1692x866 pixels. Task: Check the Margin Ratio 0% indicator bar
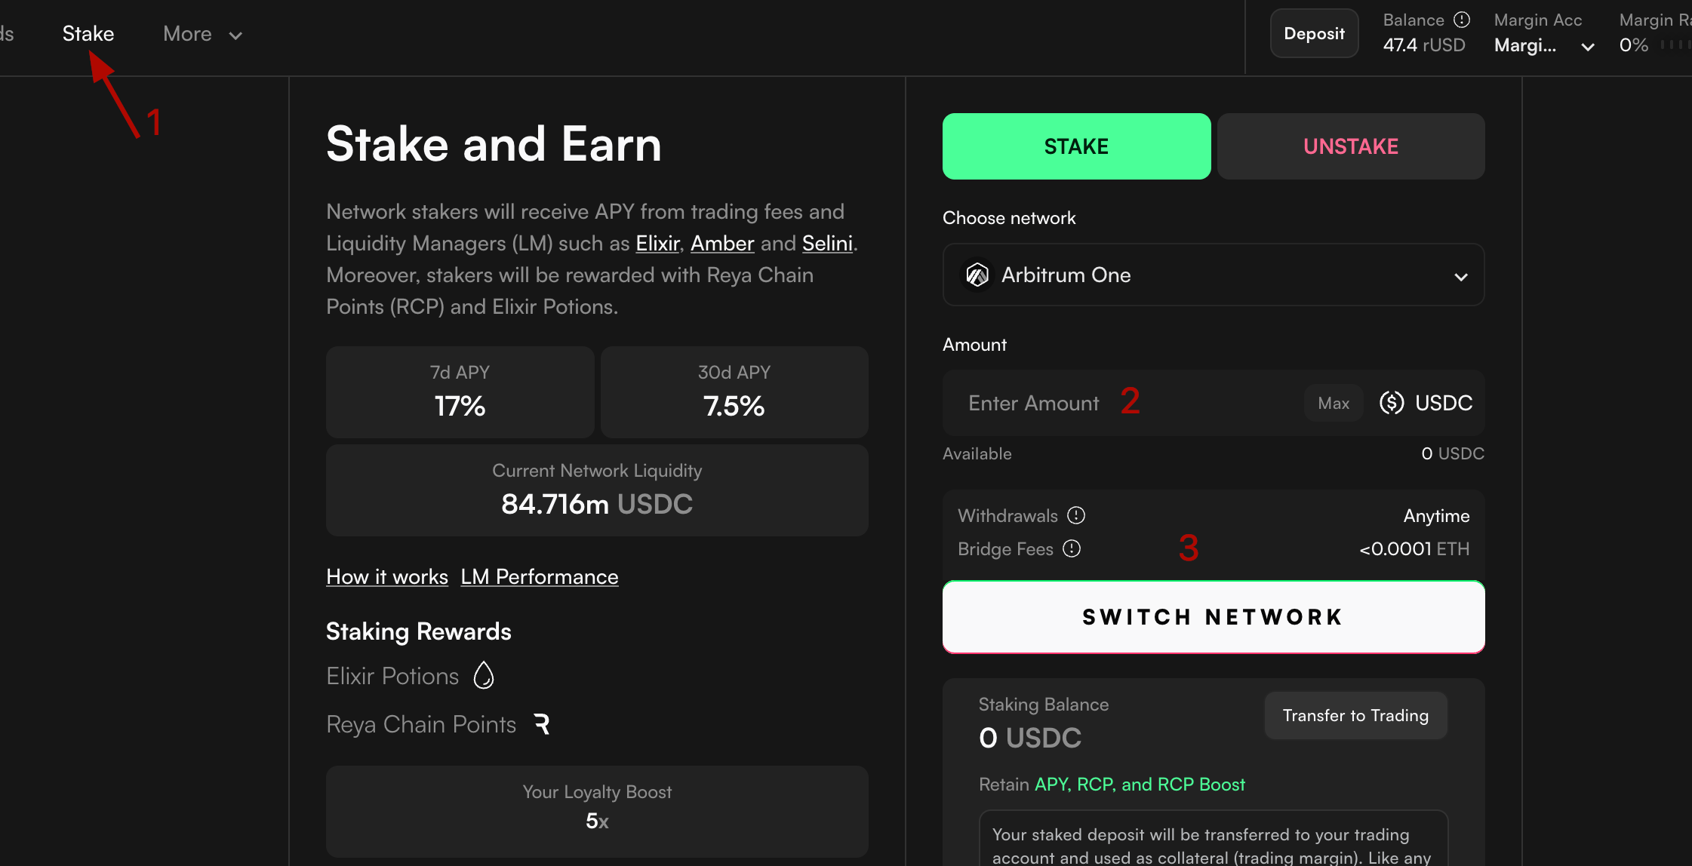[x=1677, y=45]
